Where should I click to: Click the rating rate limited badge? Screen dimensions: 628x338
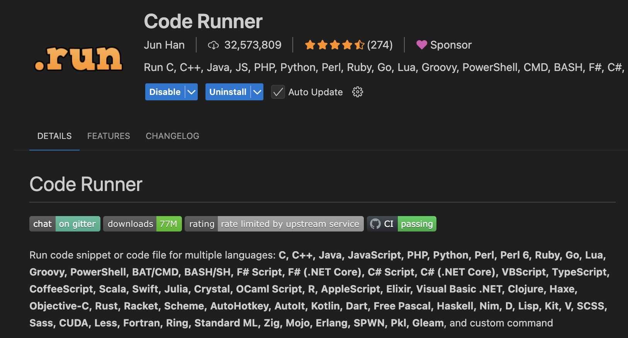click(x=274, y=224)
